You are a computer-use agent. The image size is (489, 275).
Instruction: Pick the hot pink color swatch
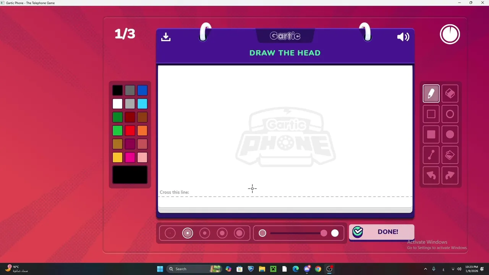click(x=130, y=157)
